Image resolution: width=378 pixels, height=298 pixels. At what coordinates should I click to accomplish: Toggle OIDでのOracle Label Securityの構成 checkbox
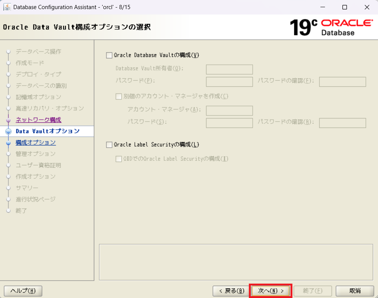[x=119, y=159]
